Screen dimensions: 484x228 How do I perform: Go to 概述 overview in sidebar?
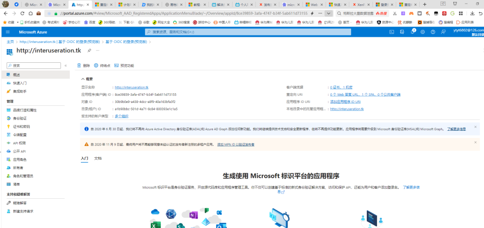pos(35,75)
